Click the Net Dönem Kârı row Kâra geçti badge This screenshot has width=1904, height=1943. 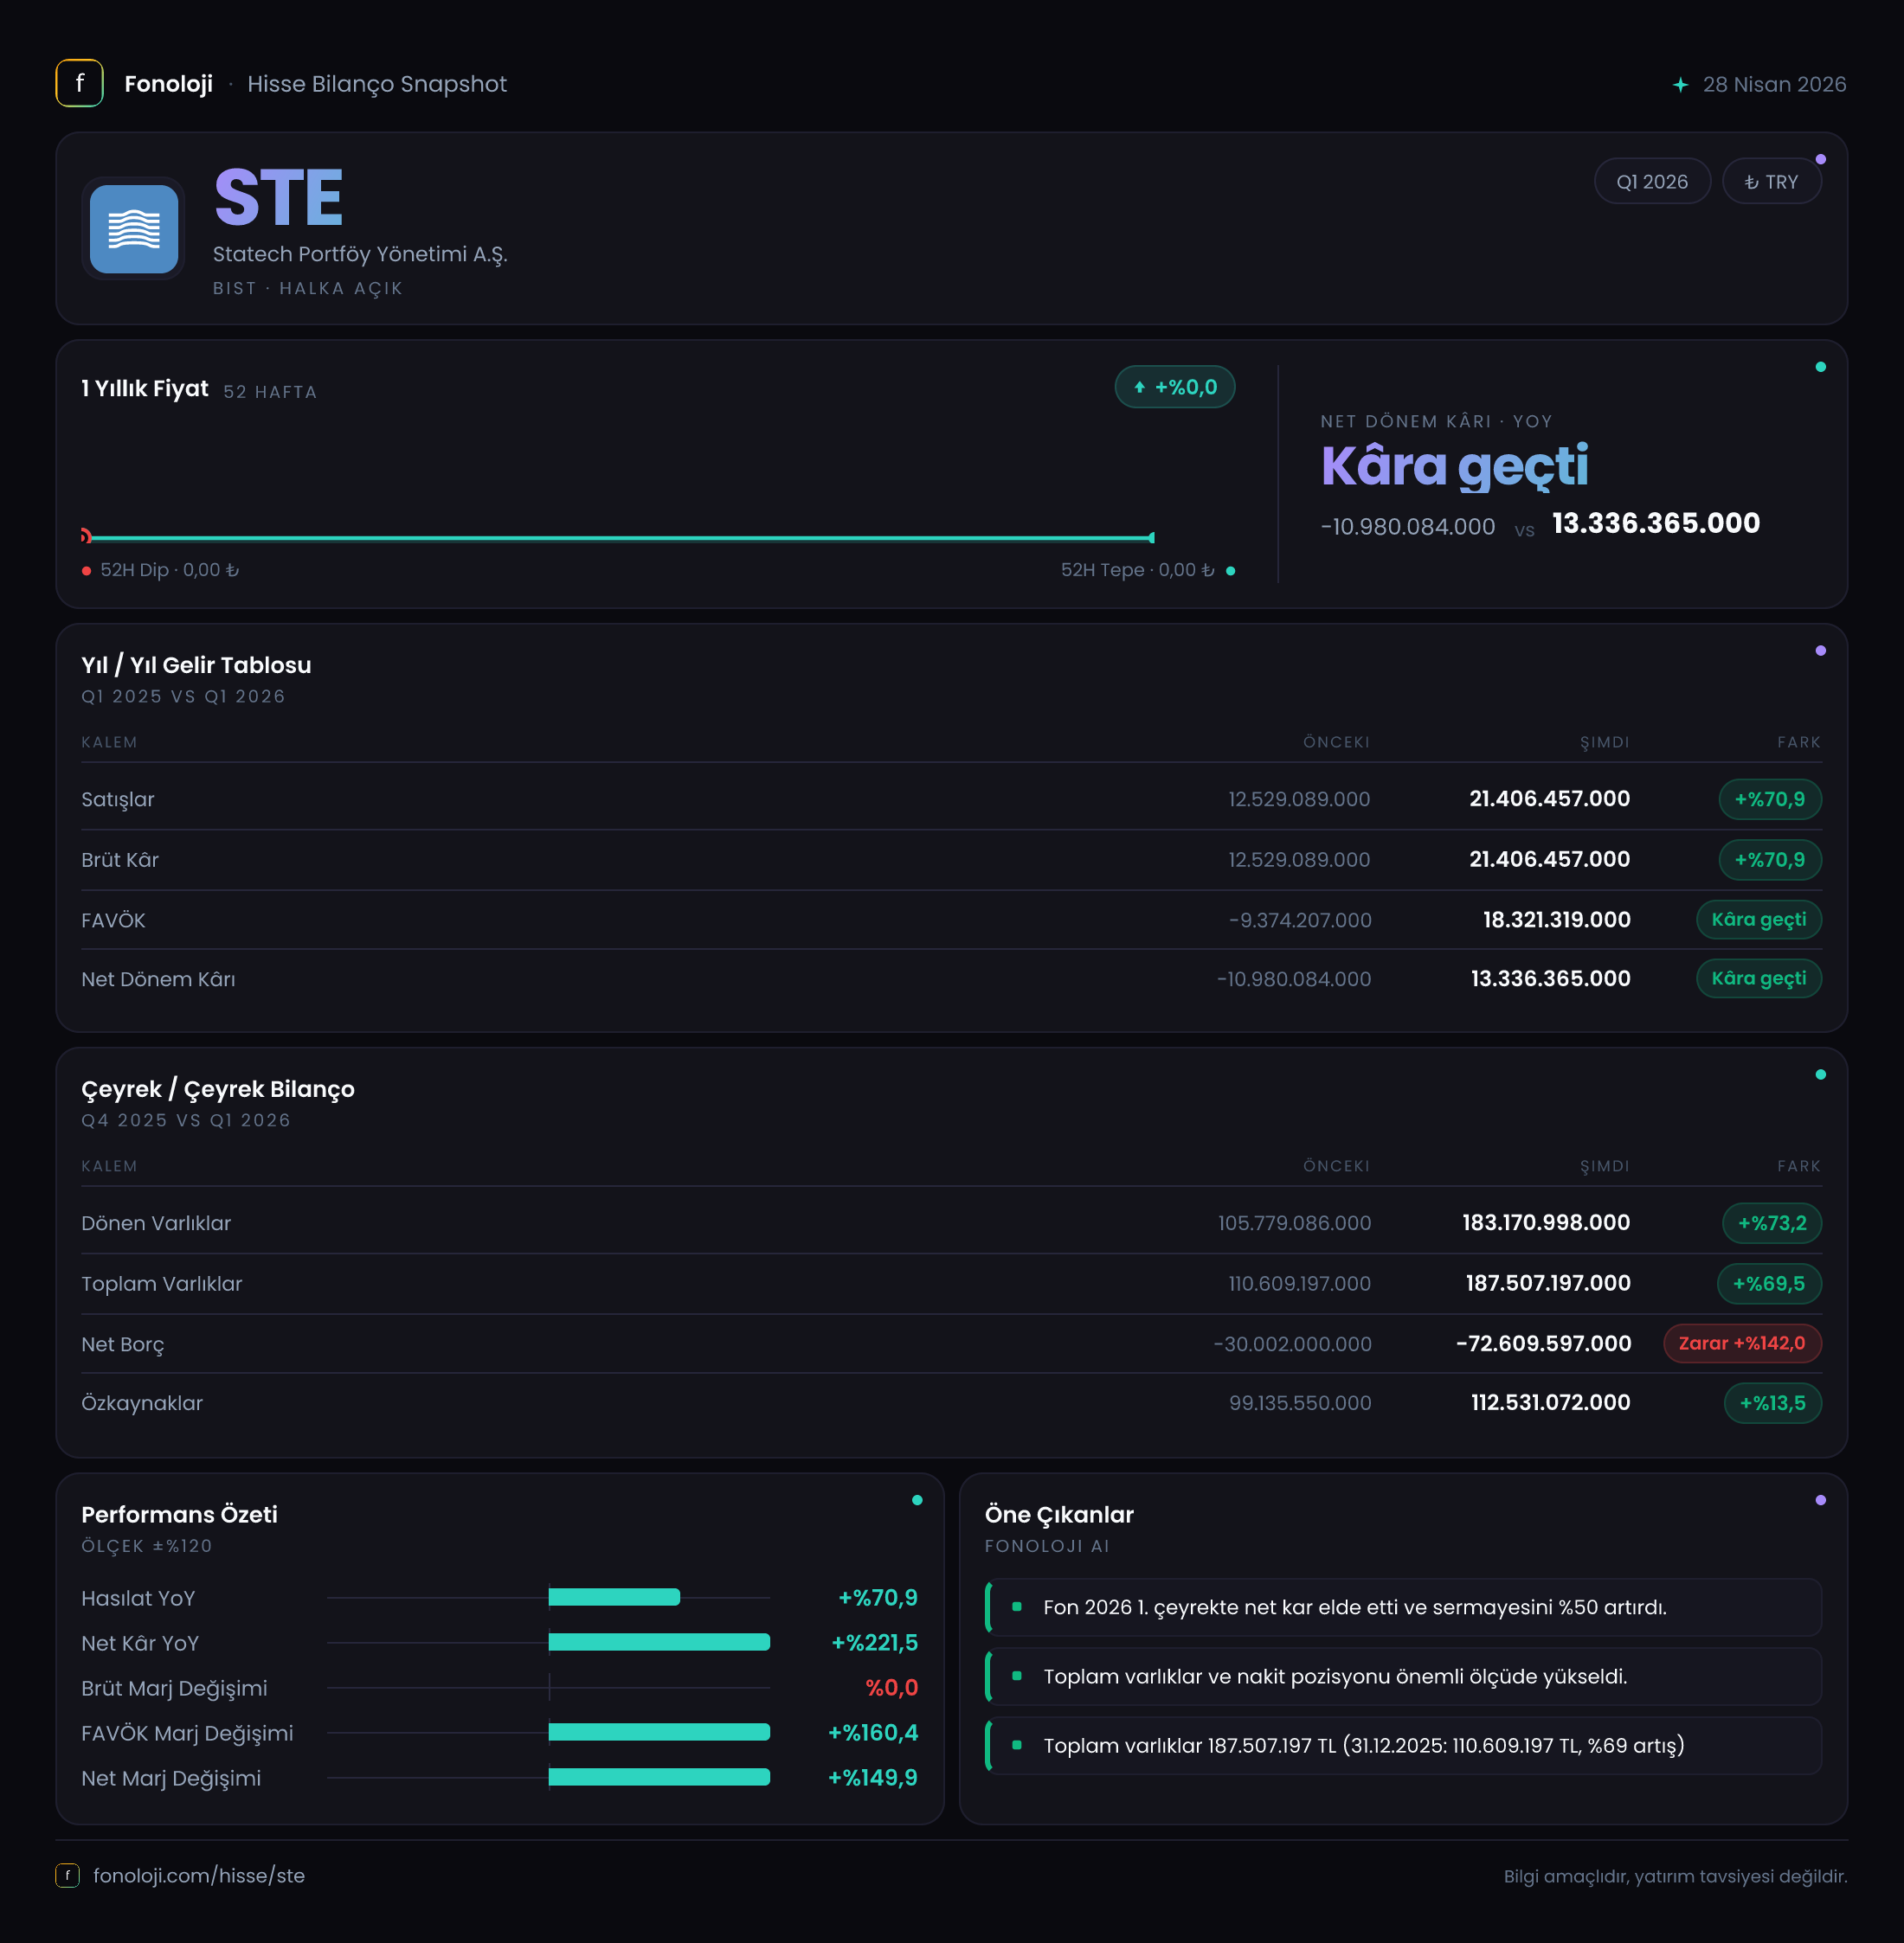click(1758, 978)
